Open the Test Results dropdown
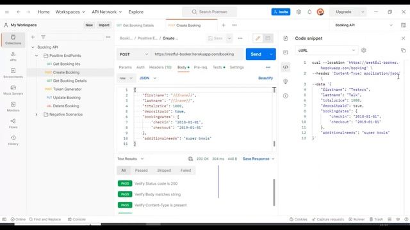Viewport: 410px width, 230px height. (130, 159)
